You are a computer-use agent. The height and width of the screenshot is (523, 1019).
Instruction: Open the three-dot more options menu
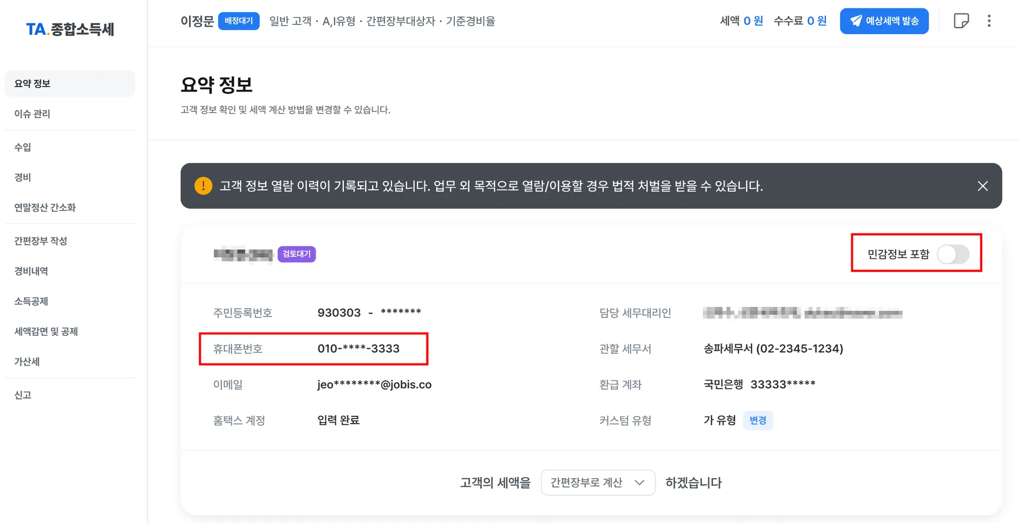coord(989,21)
